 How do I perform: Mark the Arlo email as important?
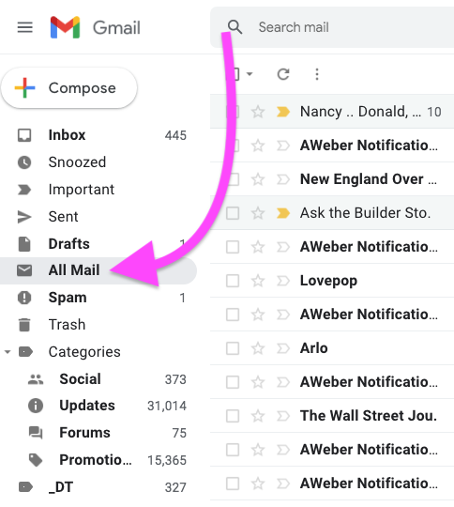pos(283,348)
